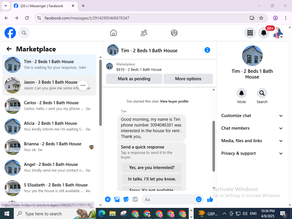Select the Messenger Facebook browser tab

click(x=44, y=6)
